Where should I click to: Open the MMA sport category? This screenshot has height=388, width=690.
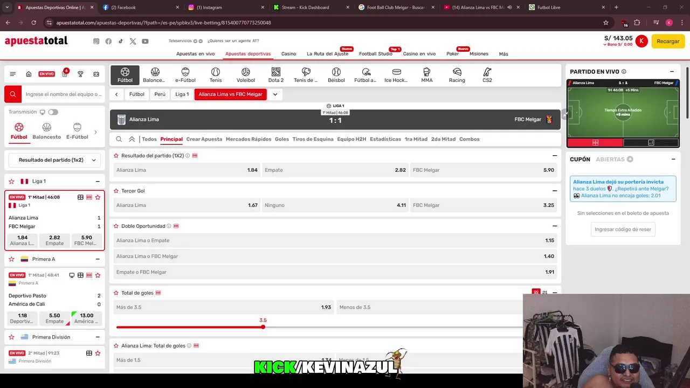coord(427,75)
